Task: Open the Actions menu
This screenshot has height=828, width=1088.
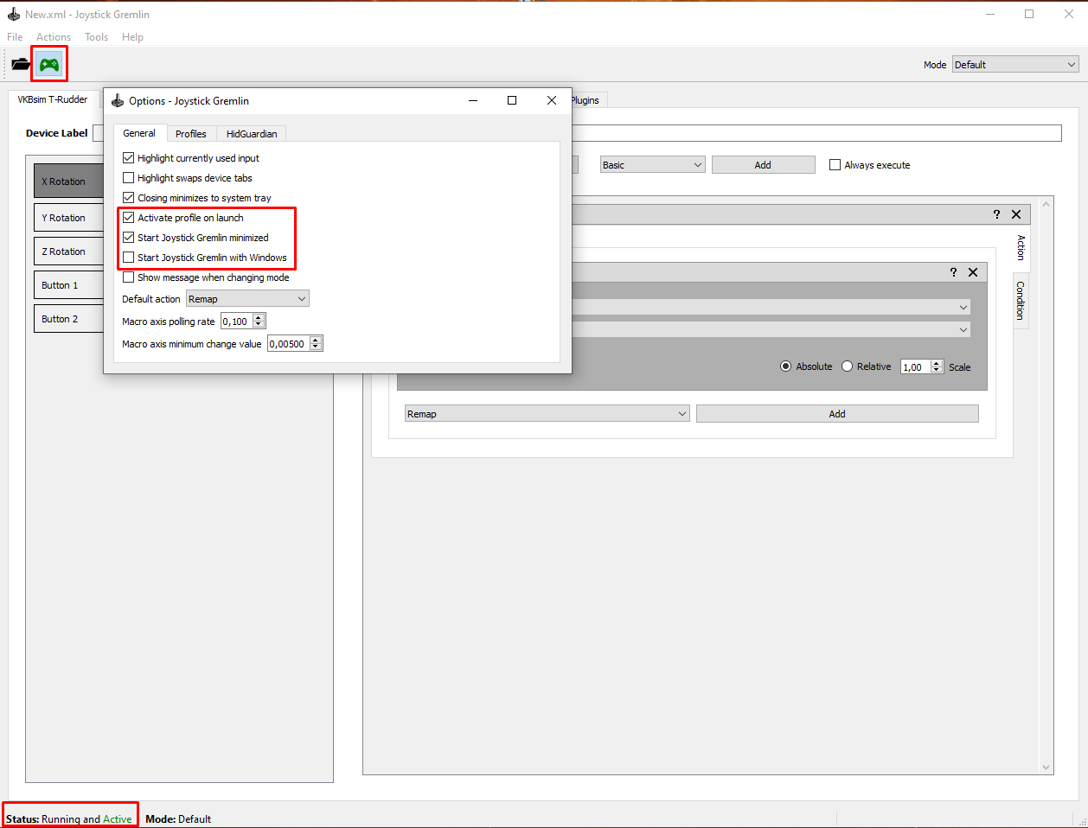Action: click(54, 37)
